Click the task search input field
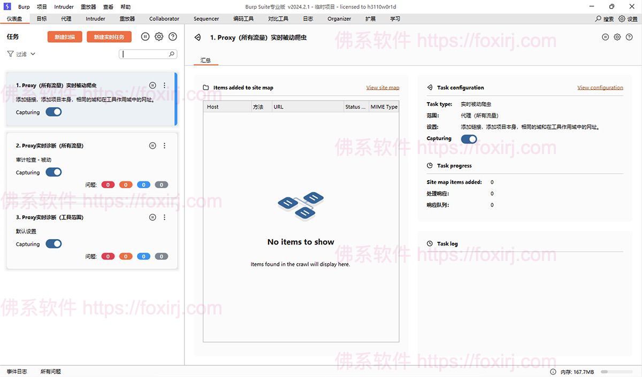Image resolution: width=642 pixels, height=377 pixels. point(144,54)
